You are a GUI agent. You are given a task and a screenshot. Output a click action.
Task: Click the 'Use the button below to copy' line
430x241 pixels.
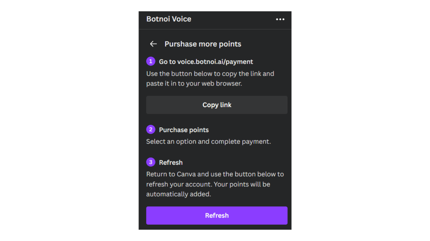[210, 74]
